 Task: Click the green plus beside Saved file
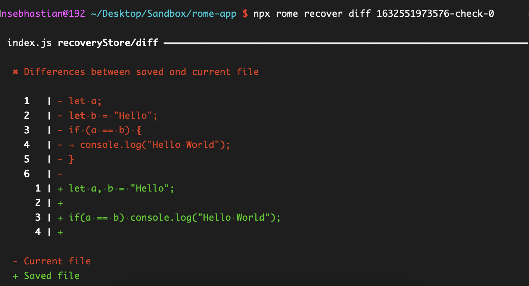[x=15, y=276]
